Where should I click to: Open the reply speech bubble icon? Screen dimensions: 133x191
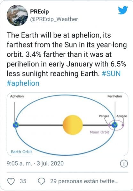coord(42,181)
